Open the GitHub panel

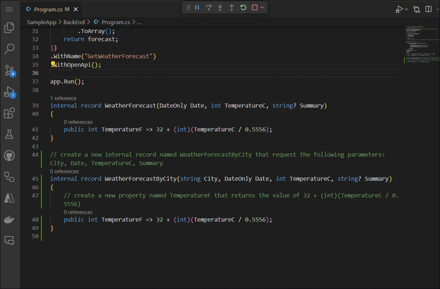point(9,156)
